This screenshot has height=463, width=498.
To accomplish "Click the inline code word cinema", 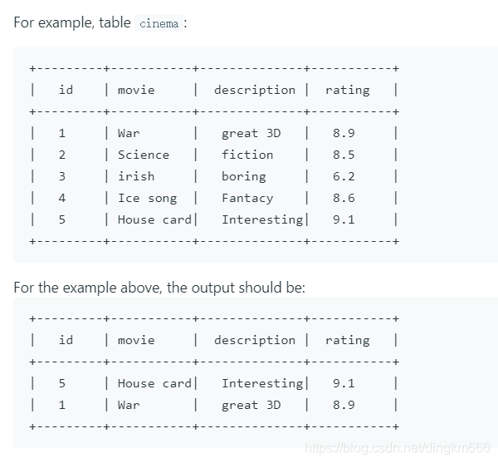I will [159, 23].
